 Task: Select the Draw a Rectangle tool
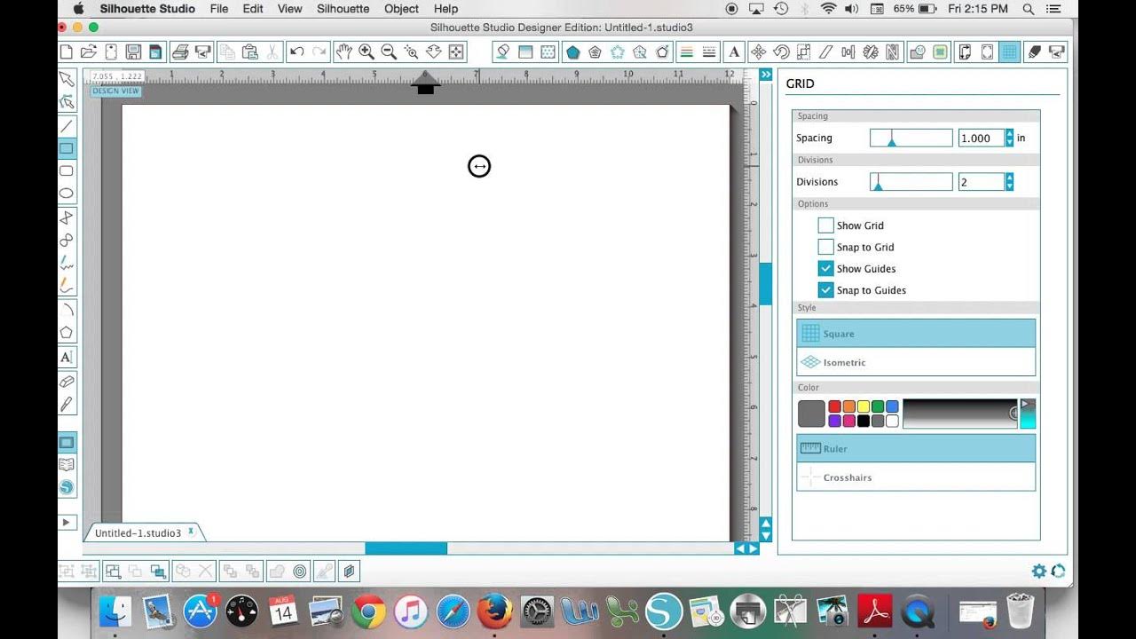tap(67, 148)
